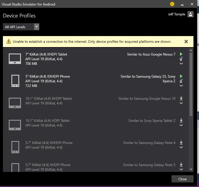Uninstall the 5" KitKat XXHDPI Phone profile

181,81
